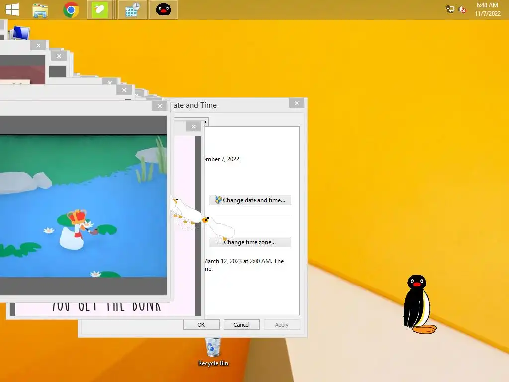
Task: Click the muted volume tray icon
Action: coord(462,10)
